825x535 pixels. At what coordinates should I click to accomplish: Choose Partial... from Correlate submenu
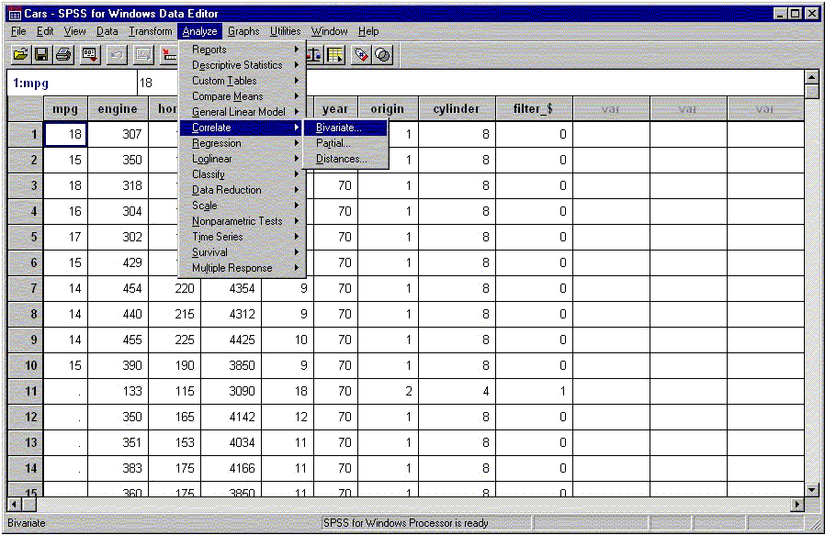(345, 143)
